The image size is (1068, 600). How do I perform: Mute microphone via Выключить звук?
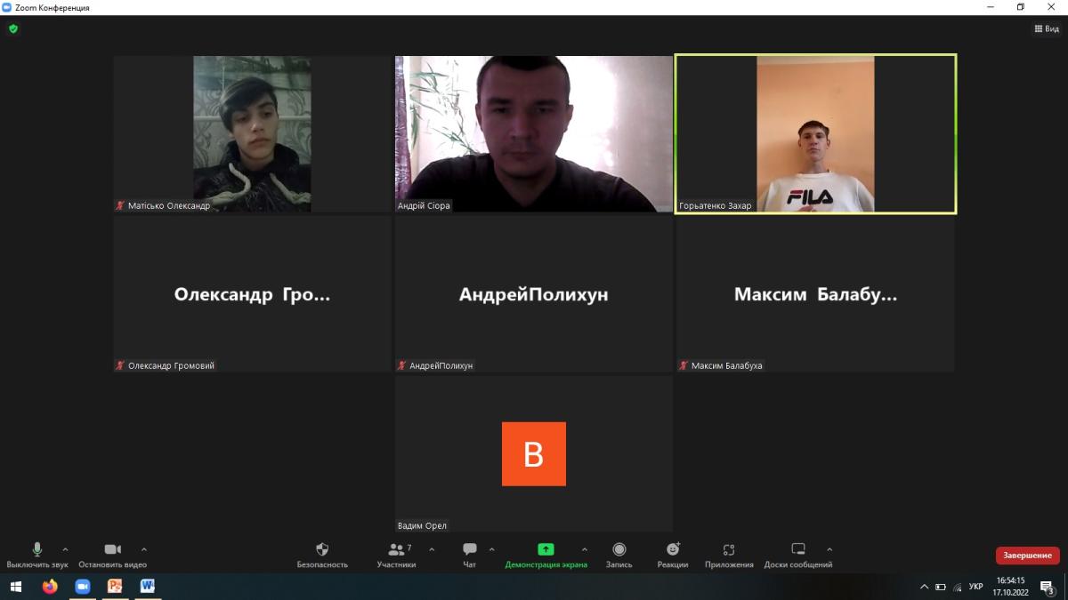coord(37,550)
